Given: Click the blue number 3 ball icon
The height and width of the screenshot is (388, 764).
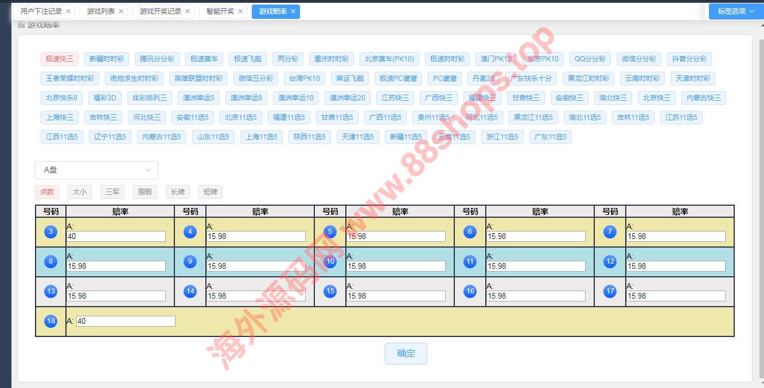Looking at the screenshot, I should pos(51,232).
